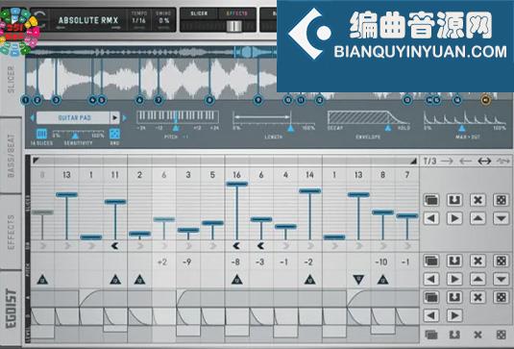
Task: Adjust the MAX > OUT slider handle
Action: pyautogui.click(x=461, y=128)
